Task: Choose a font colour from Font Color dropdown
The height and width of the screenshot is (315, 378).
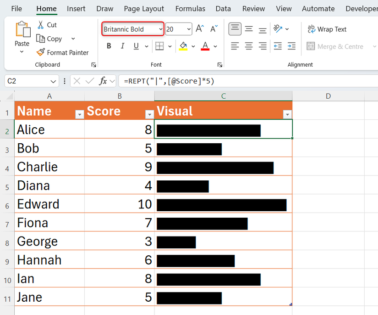Action: click(x=215, y=46)
